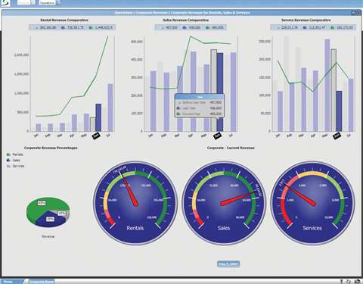Switch to the Corporate Revenue bottom tab
The image size is (363, 284).
[41, 282]
